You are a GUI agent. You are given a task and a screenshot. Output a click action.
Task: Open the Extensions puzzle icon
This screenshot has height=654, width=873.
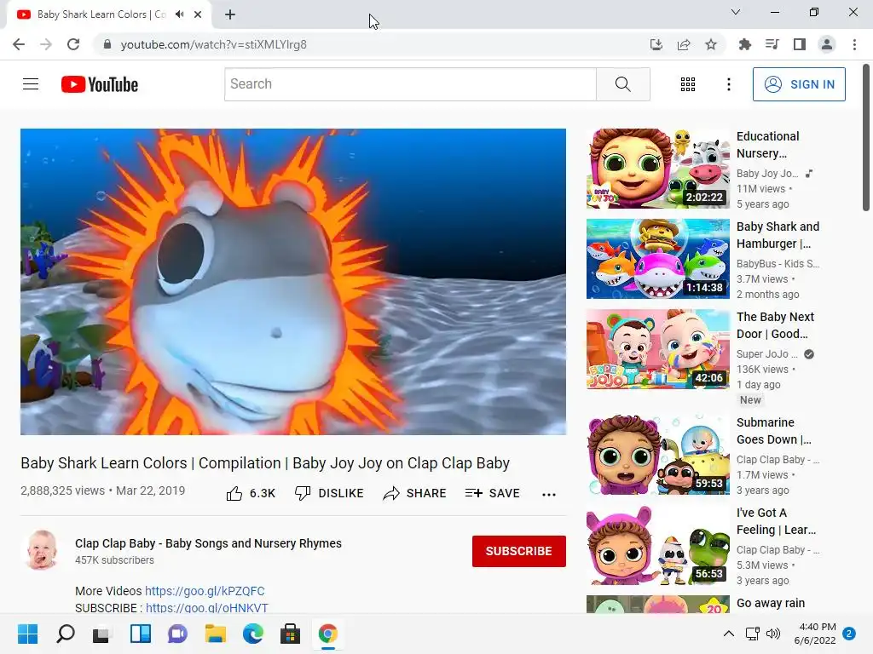point(744,44)
